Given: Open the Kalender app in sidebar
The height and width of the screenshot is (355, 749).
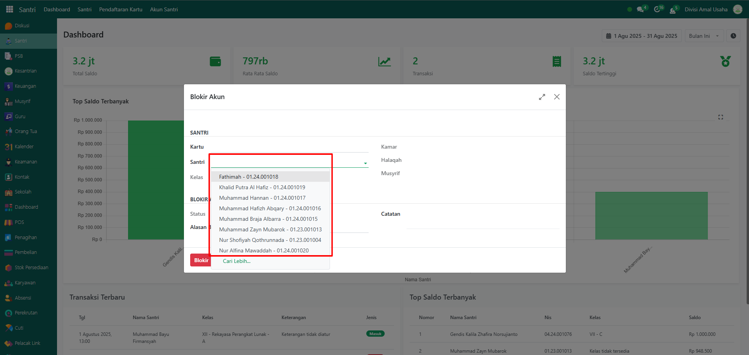Looking at the screenshot, I should [x=24, y=147].
